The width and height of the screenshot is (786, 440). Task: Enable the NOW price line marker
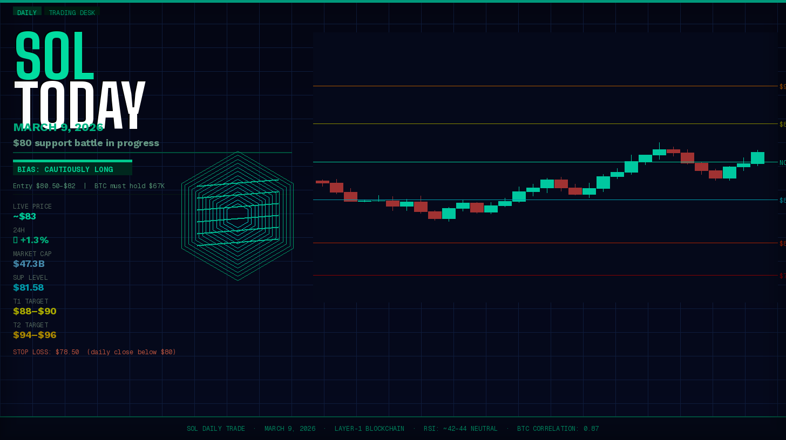pyautogui.click(x=781, y=162)
